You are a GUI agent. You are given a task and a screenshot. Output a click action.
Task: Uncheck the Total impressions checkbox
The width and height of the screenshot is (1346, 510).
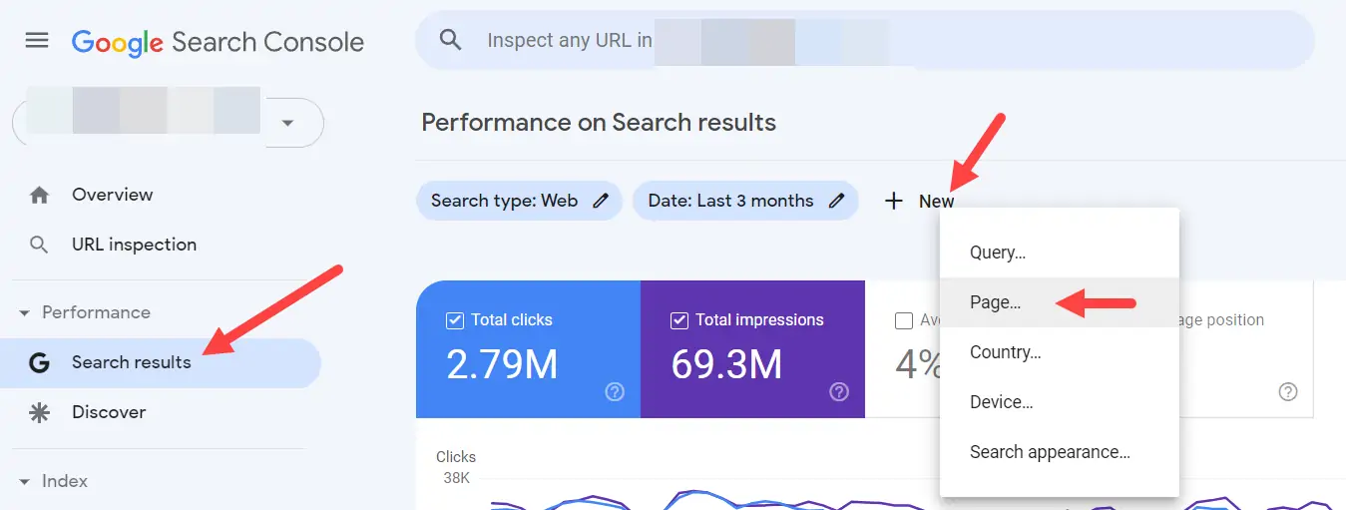tap(678, 320)
